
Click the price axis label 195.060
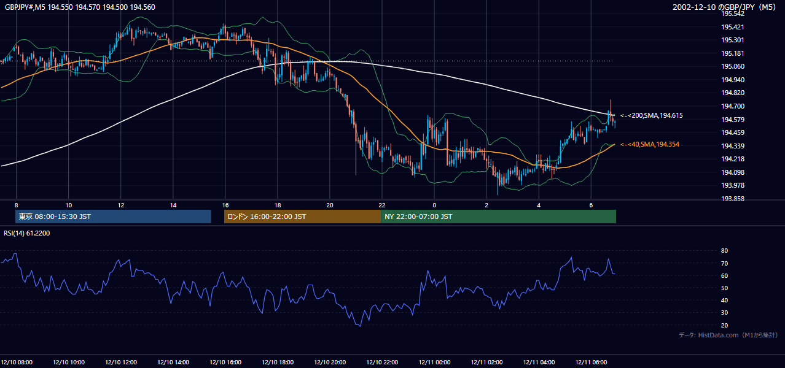click(732, 66)
